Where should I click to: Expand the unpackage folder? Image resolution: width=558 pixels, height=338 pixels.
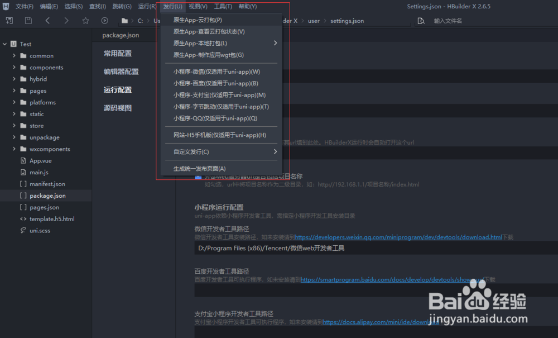pyautogui.click(x=14, y=137)
